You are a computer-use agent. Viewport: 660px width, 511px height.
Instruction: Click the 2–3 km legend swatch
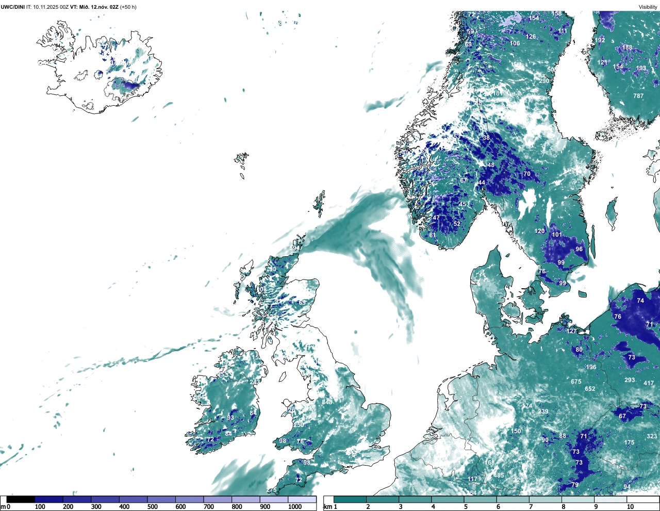[383, 500]
